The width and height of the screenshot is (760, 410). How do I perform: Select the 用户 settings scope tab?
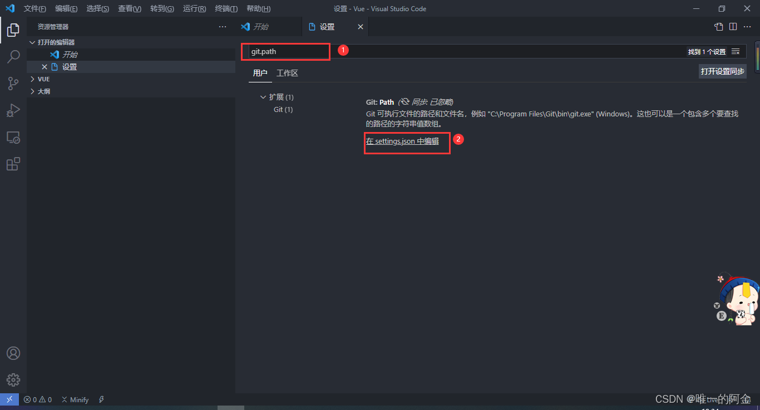[x=260, y=73]
